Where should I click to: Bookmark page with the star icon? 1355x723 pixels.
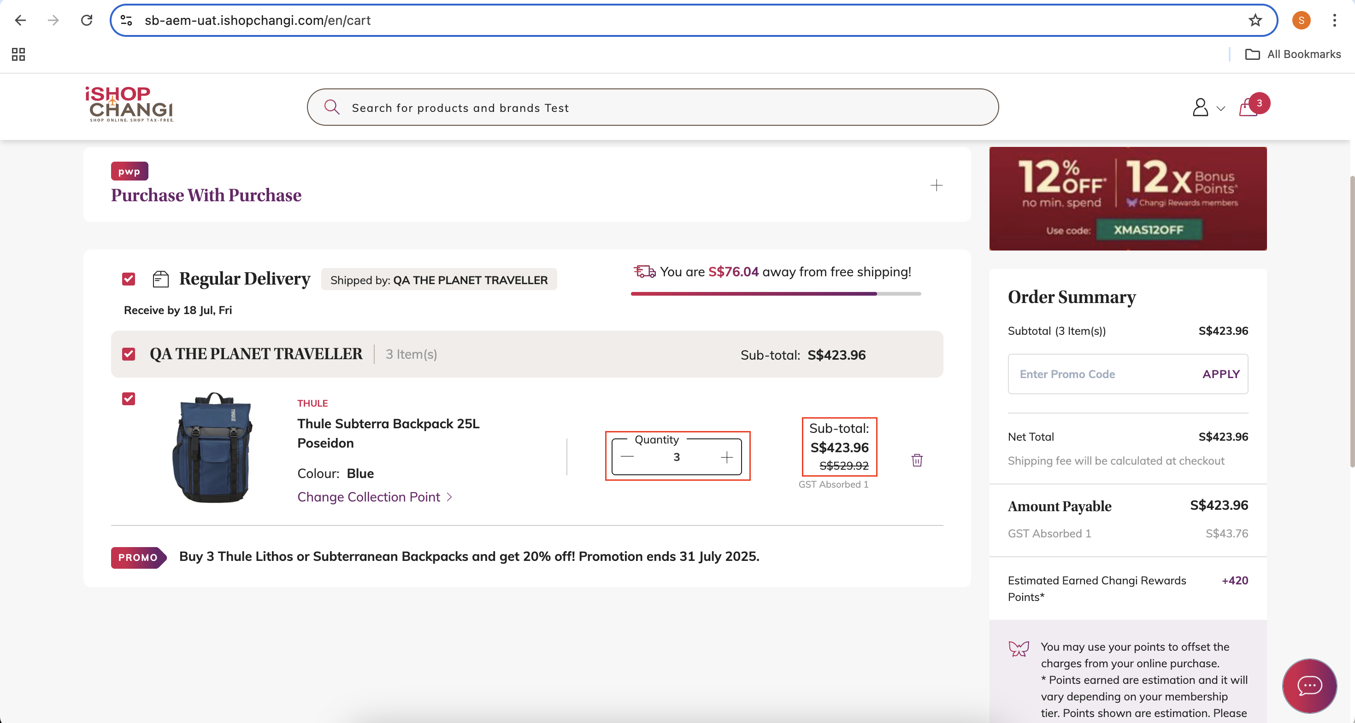tap(1255, 20)
